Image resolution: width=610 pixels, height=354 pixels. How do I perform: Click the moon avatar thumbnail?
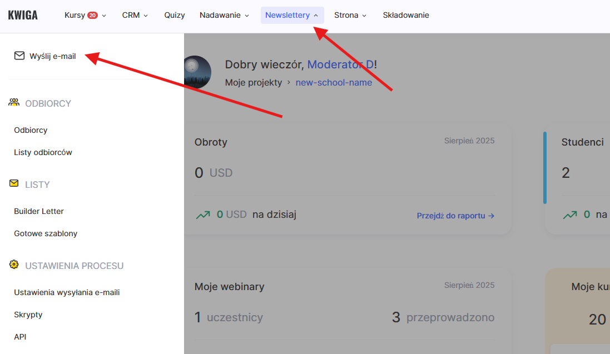[x=199, y=72]
